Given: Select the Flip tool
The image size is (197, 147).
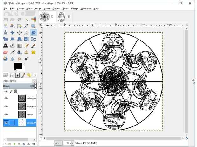Looking at the screenshot, I should pos(26,39).
